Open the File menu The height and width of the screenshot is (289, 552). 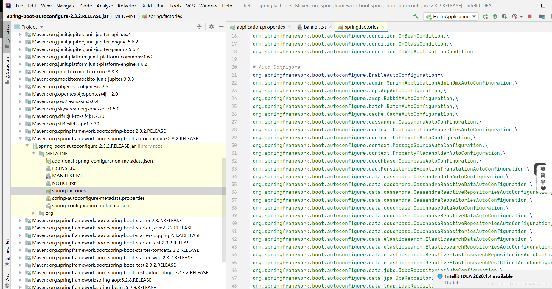coord(19,6)
